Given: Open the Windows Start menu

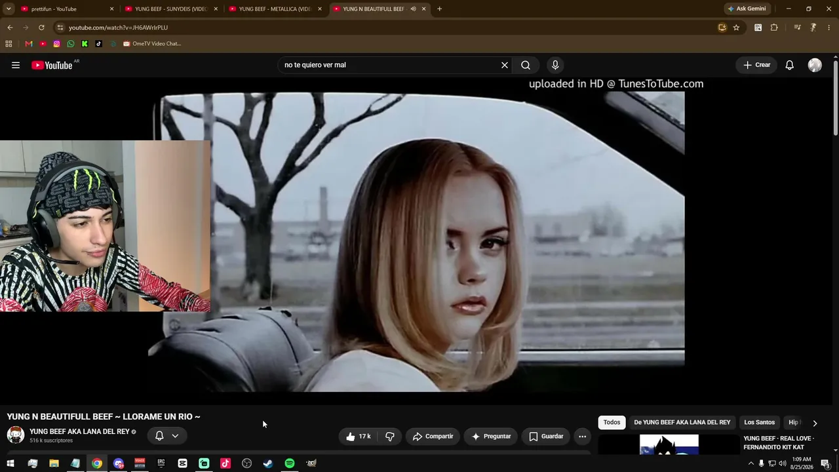Looking at the screenshot, I should point(10,463).
